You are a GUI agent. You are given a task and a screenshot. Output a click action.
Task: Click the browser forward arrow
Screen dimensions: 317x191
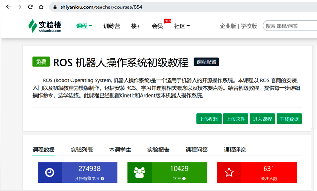pyautogui.click(x=19, y=7)
